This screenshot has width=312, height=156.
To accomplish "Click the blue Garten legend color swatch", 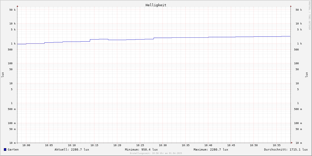I will tap(5, 149).
